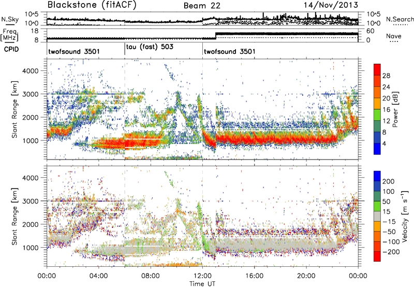Click the 08:00 time tick label
Viewport: 414px width, 287px height.
click(x=151, y=276)
